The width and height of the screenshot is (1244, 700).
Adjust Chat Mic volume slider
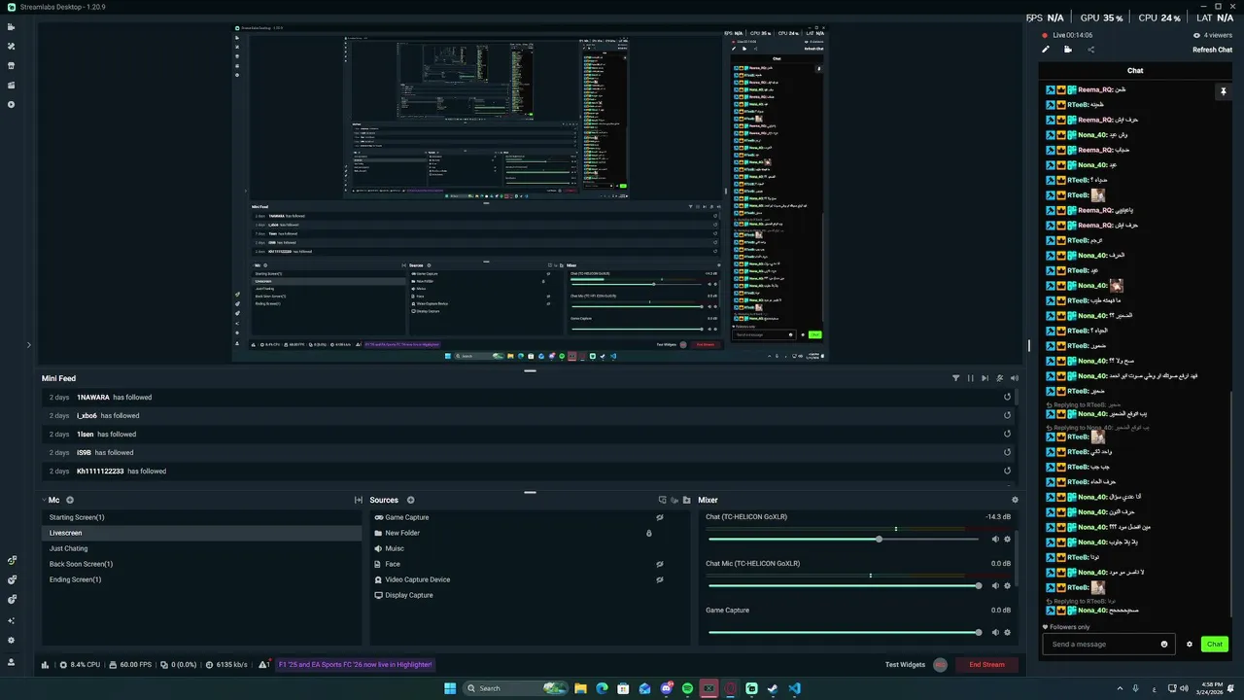844,585
